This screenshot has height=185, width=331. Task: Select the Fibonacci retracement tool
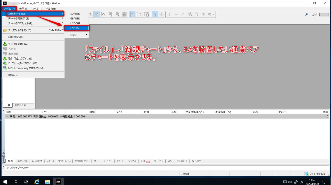(196, 14)
